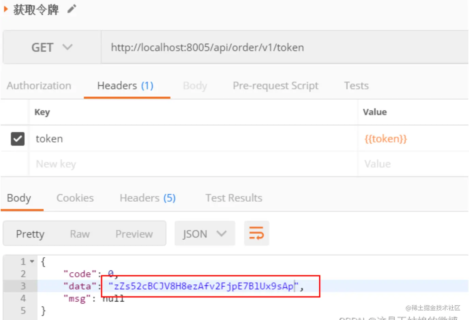This screenshot has height=320, width=469.
Task: Select the Pretty view button
Action: (30, 234)
